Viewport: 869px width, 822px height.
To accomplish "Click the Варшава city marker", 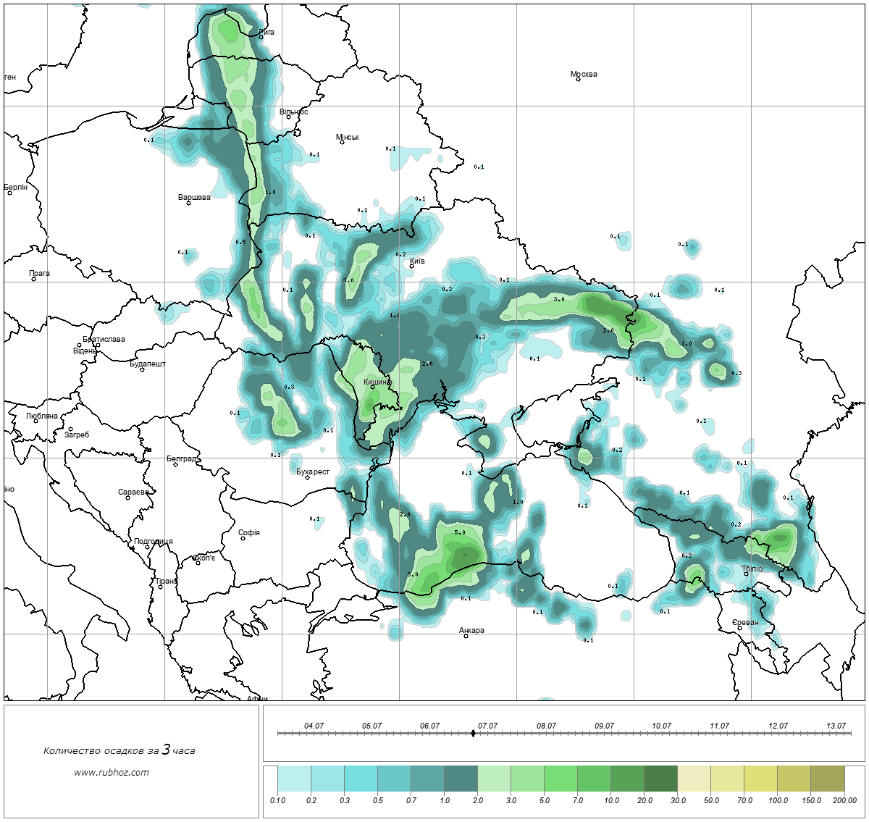I will pos(188,203).
